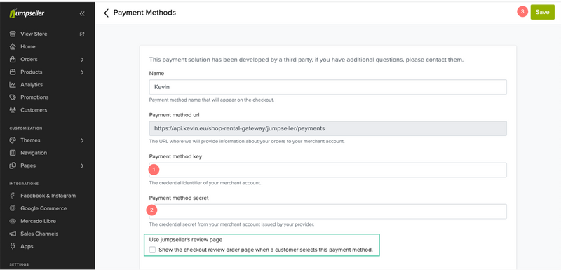This screenshot has width=561, height=270.
Task: Open the Home icon in sidebar
Action: pos(13,46)
